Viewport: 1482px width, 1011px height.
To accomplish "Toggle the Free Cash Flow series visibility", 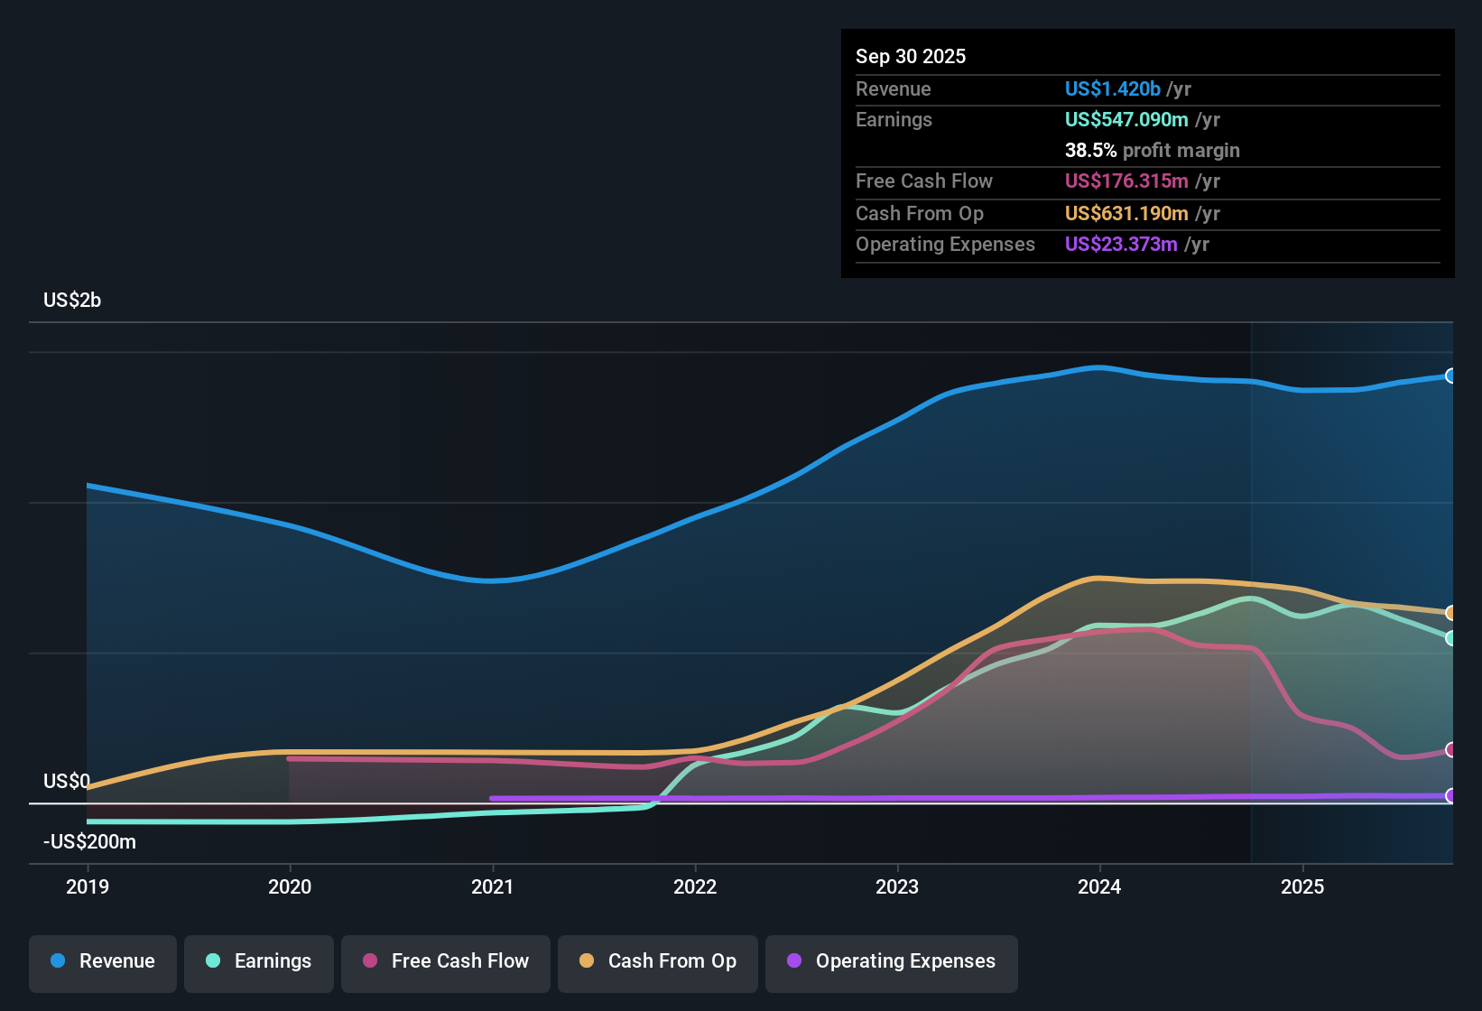I will click(x=445, y=961).
